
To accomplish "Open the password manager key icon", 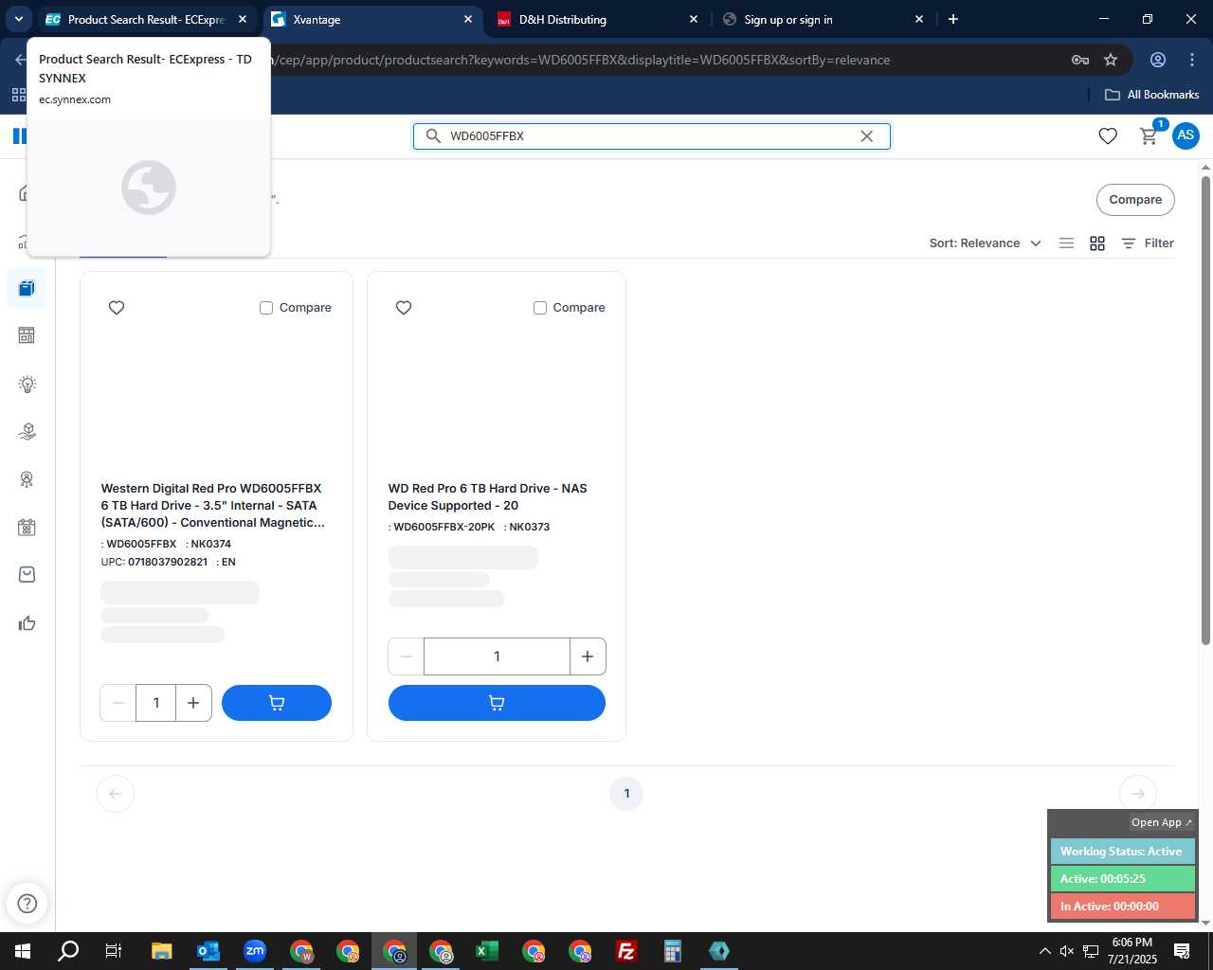I will coord(1079,60).
